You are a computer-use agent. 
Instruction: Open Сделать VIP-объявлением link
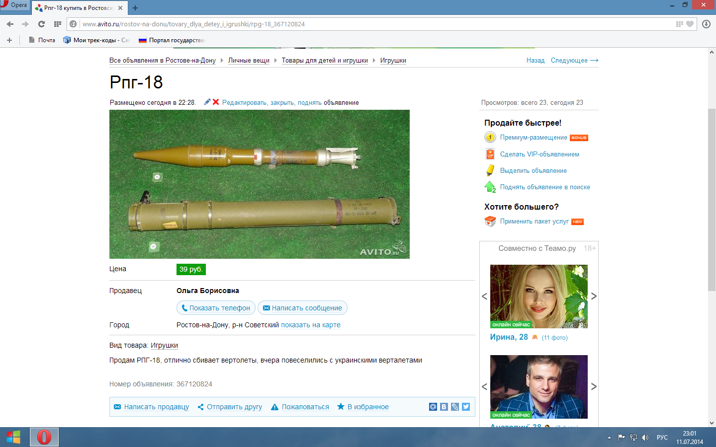(539, 154)
